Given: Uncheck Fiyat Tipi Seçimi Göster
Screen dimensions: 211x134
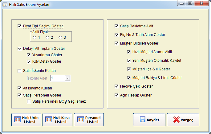Looking at the screenshot, I should click(19, 26).
